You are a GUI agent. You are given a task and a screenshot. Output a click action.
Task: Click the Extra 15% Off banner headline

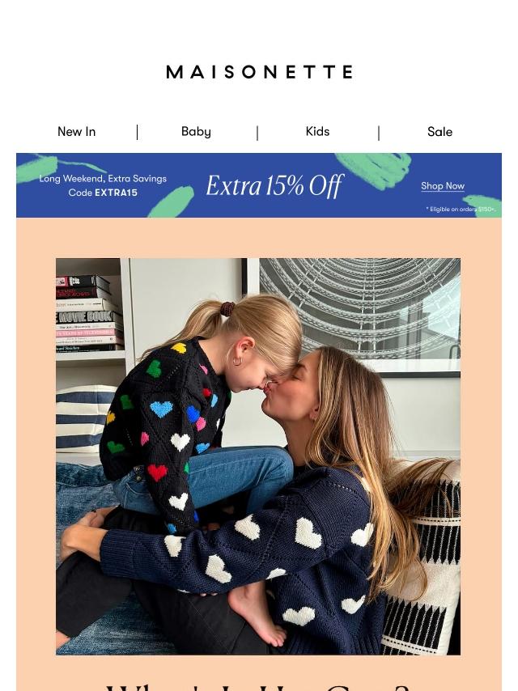coord(274,185)
